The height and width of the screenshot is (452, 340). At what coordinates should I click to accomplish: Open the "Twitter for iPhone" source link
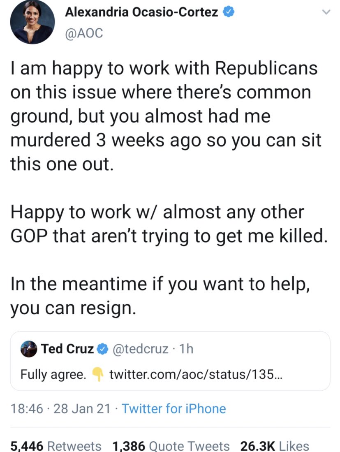click(174, 409)
